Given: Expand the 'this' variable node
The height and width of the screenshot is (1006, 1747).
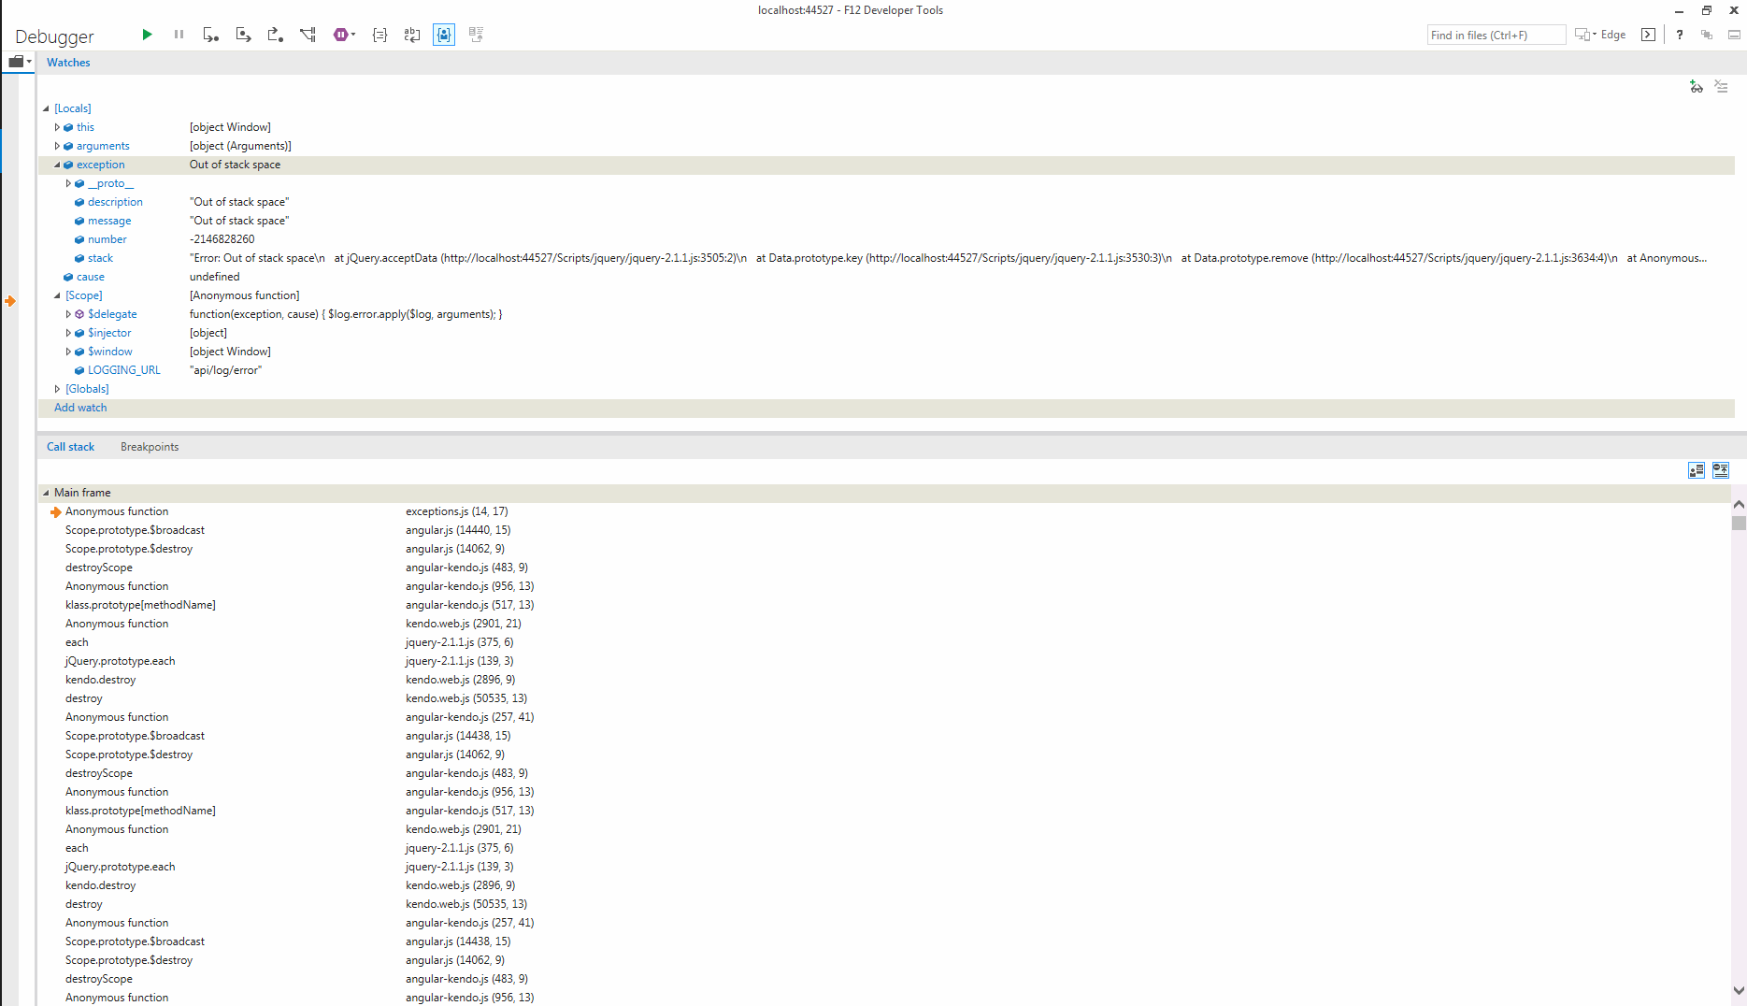Looking at the screenshot, I should [57, 127].
